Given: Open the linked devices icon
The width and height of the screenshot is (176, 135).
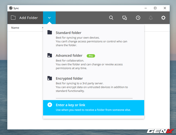Looking at the screenshot, I should (125, 18).
